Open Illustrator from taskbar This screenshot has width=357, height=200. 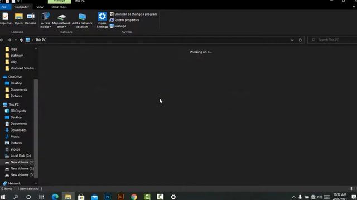[120, 197]
